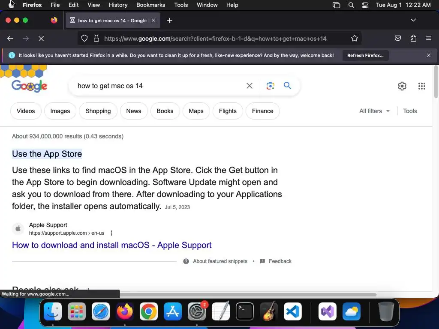The width and height of the screenshot is (439, 329).
Task: Open search Tools options
Action: coord(410,111)
